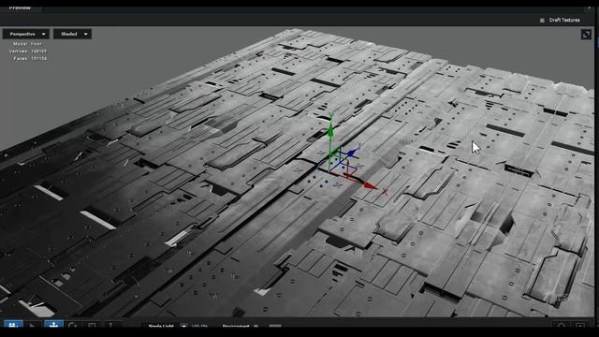Screen dimensions: 599x337
Task: Enable the Draft Textures checkbox
Action: 542,21
